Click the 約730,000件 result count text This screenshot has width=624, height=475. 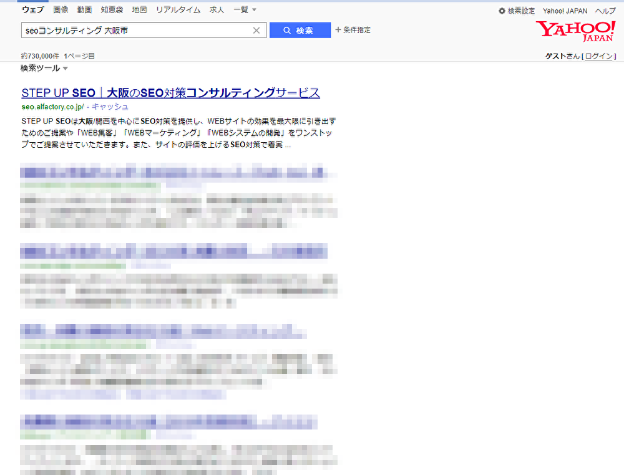tap(40, 56)
